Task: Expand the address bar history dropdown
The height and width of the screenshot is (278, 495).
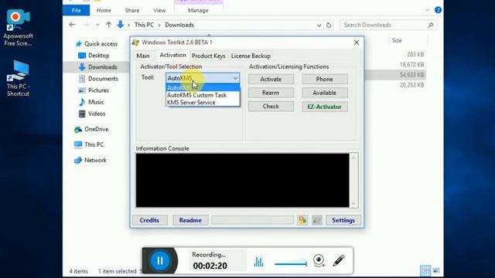Action: pyautogui.click(x=319, y=25)
